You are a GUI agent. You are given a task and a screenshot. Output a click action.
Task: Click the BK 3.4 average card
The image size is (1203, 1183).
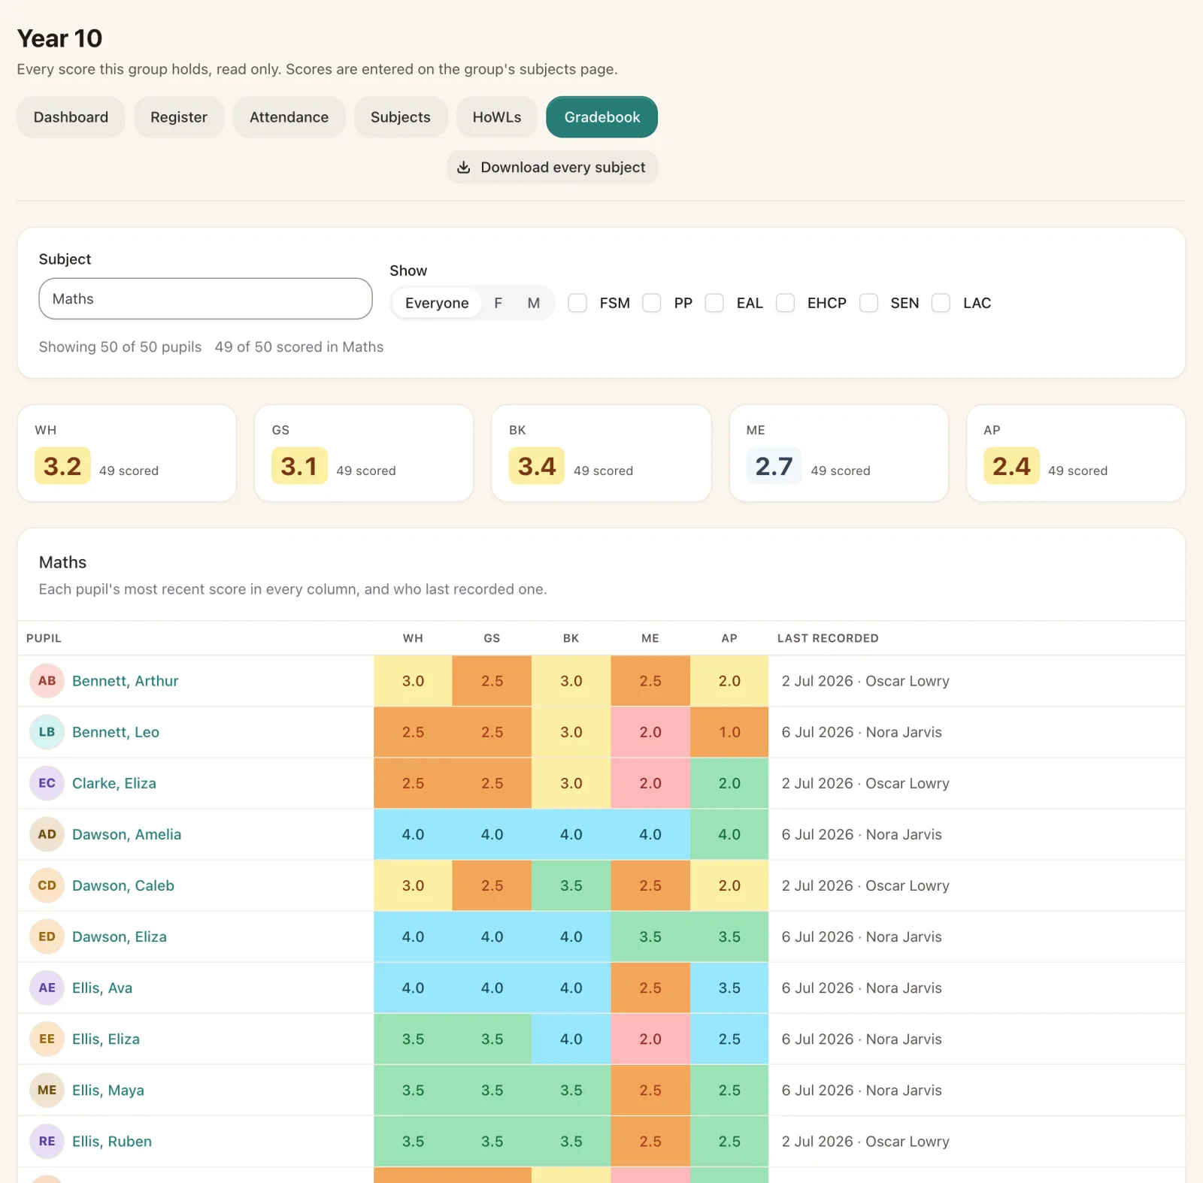pos(601,453)
